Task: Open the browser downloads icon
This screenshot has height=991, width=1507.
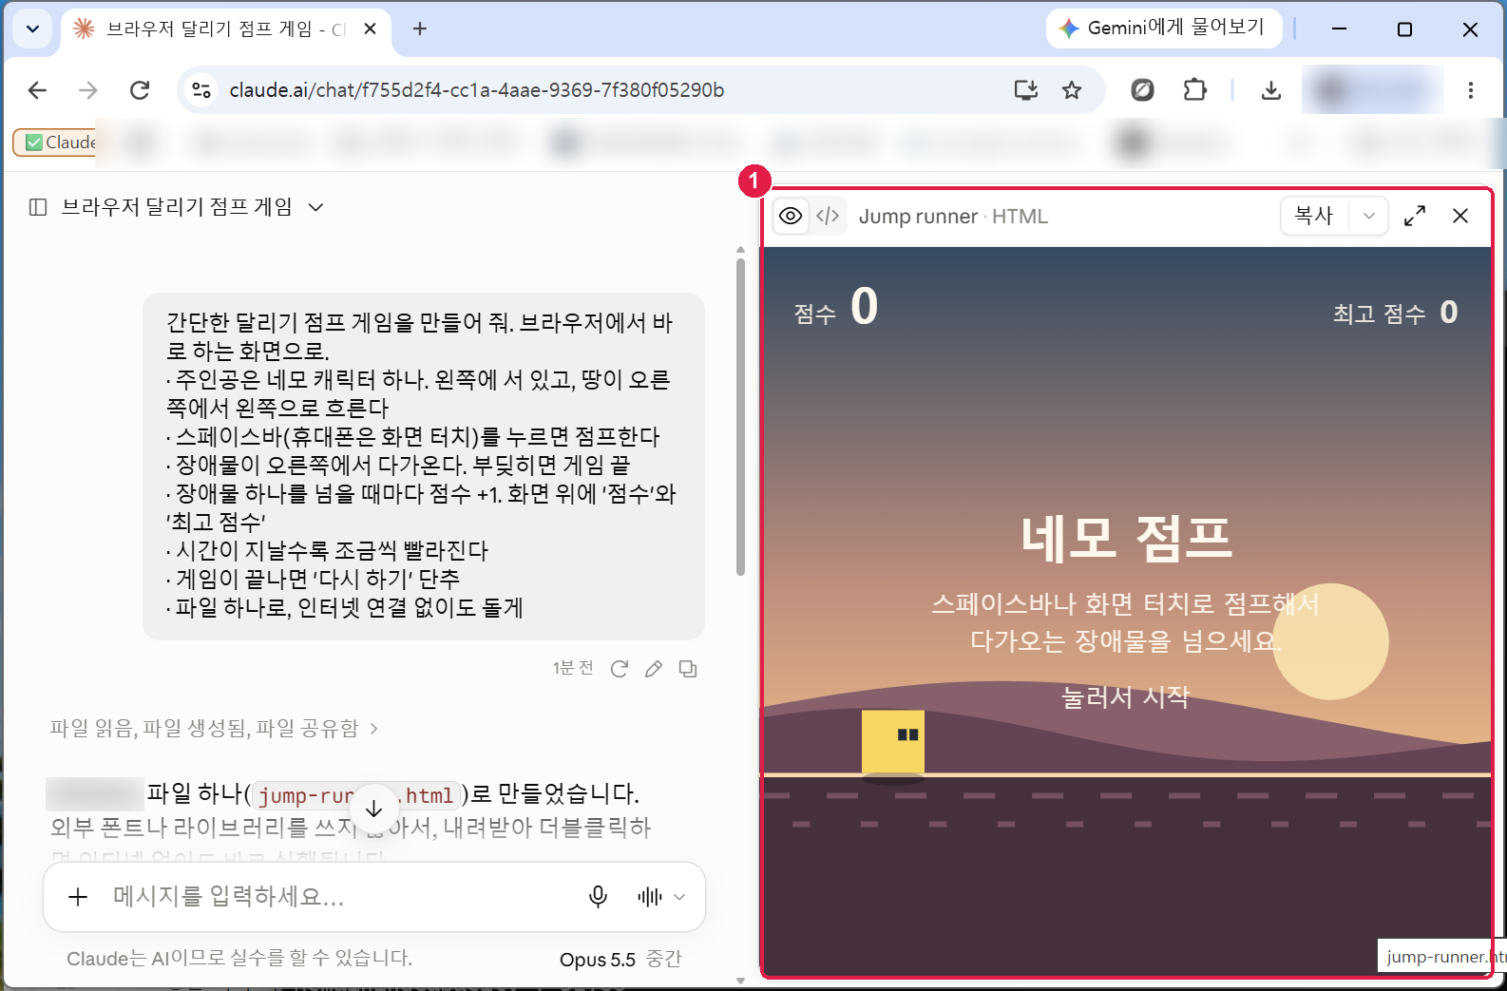Action: 1271,90
